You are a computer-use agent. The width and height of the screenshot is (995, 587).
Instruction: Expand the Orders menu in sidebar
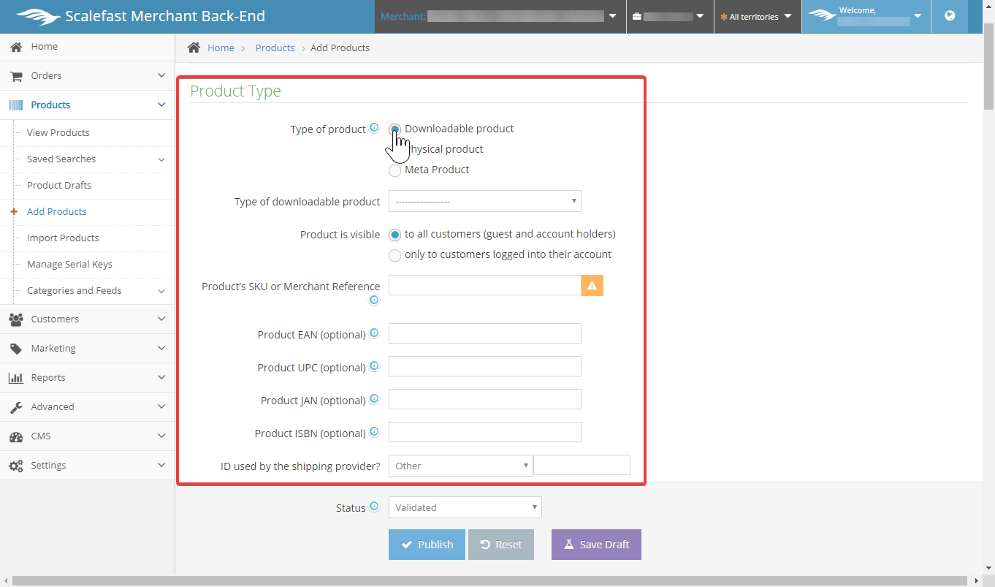pyautogui.click(x=87, y=76)
